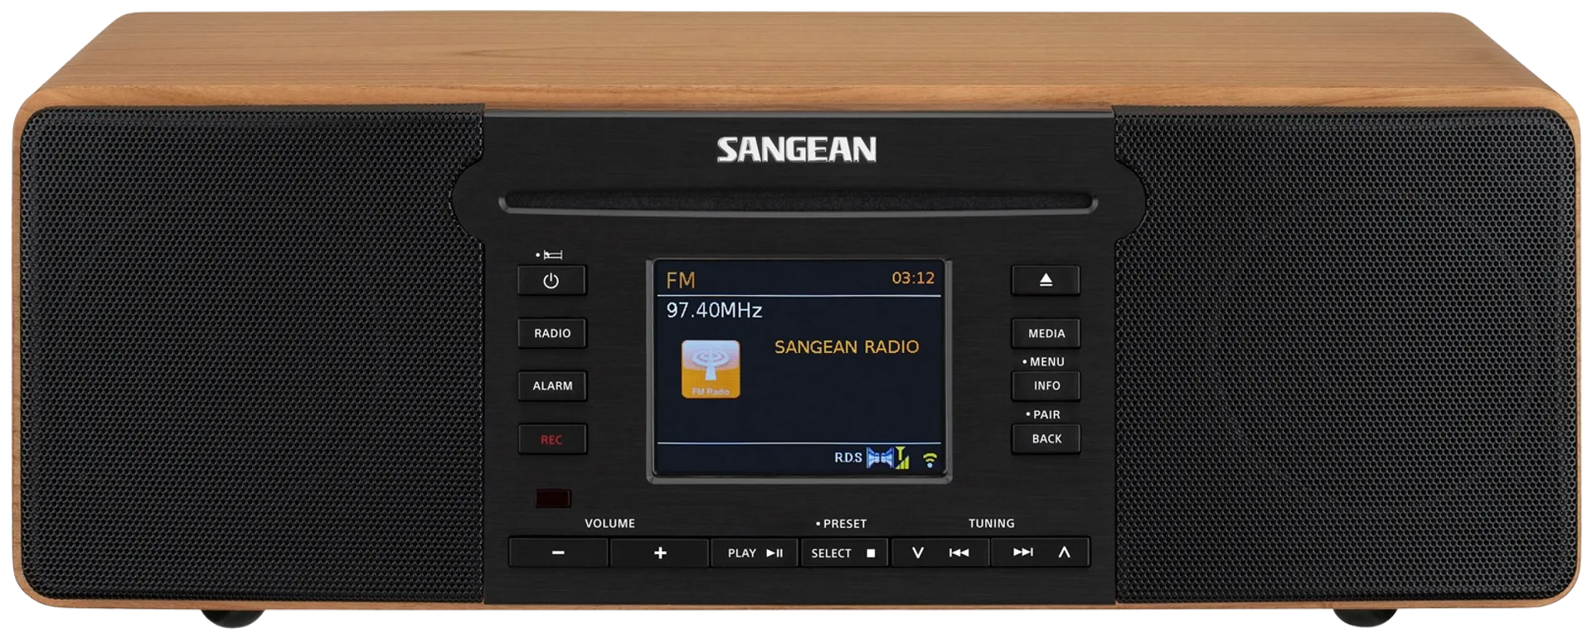Open the ALARM button
Screen dimensions: 1592x638
[552, 385]
